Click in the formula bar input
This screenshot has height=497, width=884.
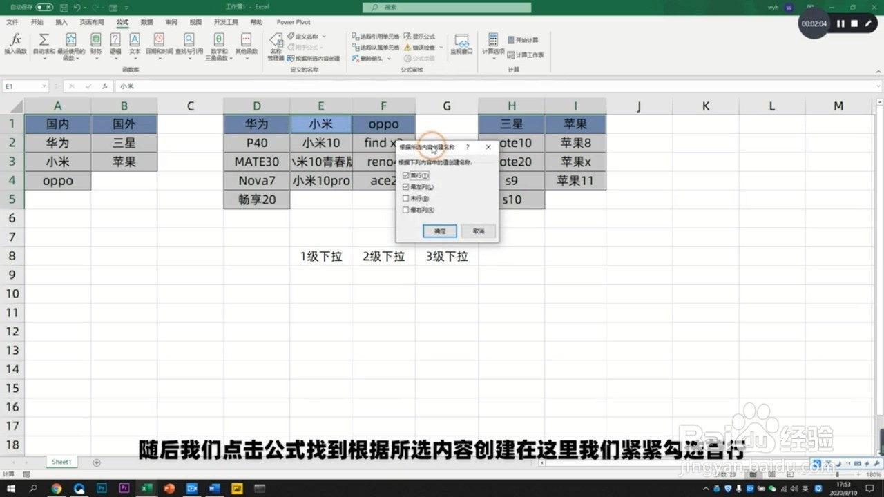tap(497, 86)
